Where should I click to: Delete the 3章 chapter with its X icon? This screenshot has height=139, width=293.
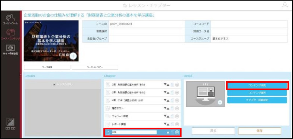pos(177,92)
